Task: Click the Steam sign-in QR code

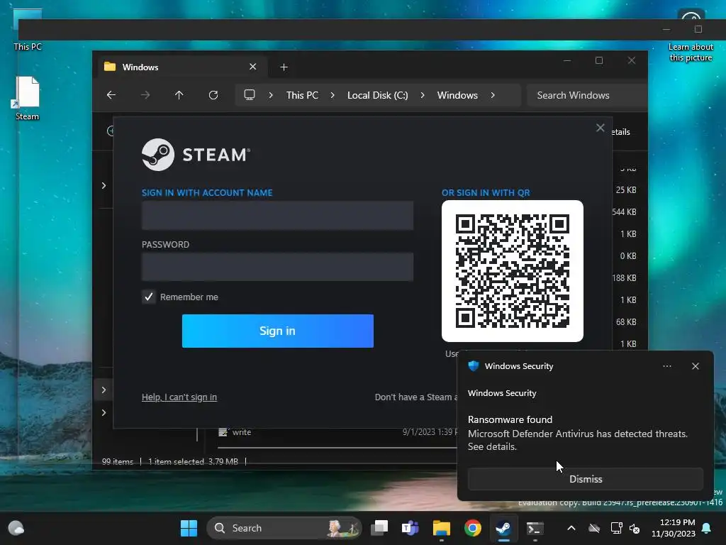Action: (513, 271)
